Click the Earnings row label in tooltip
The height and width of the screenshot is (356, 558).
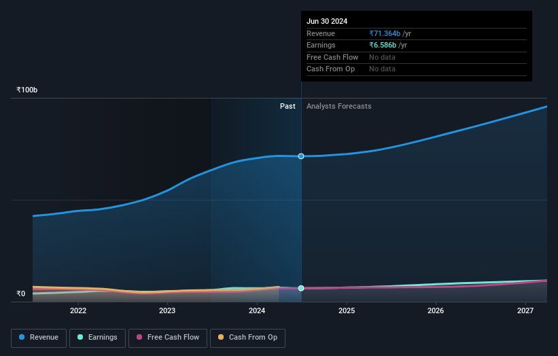[321, 45]
